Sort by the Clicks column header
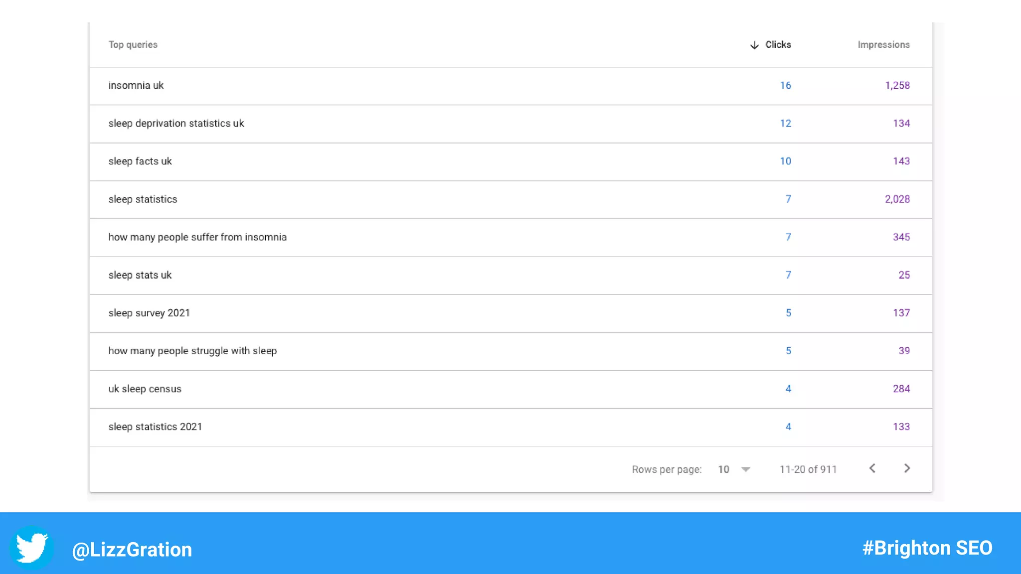This screenshot has height=574, width=1021. point(778,45)
